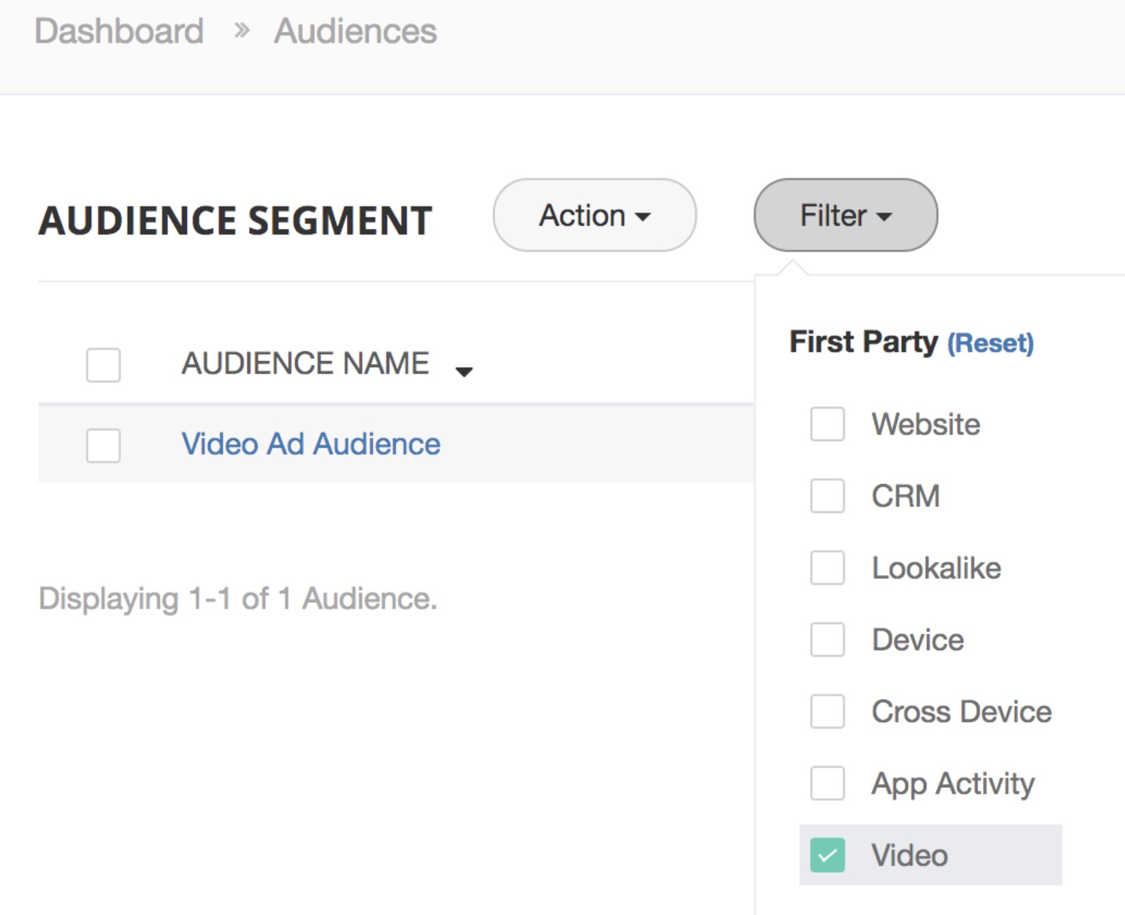Screen dimensions: 1125x915
Task: Toggle the Lookalike filter checkbox
Action: 827,568
